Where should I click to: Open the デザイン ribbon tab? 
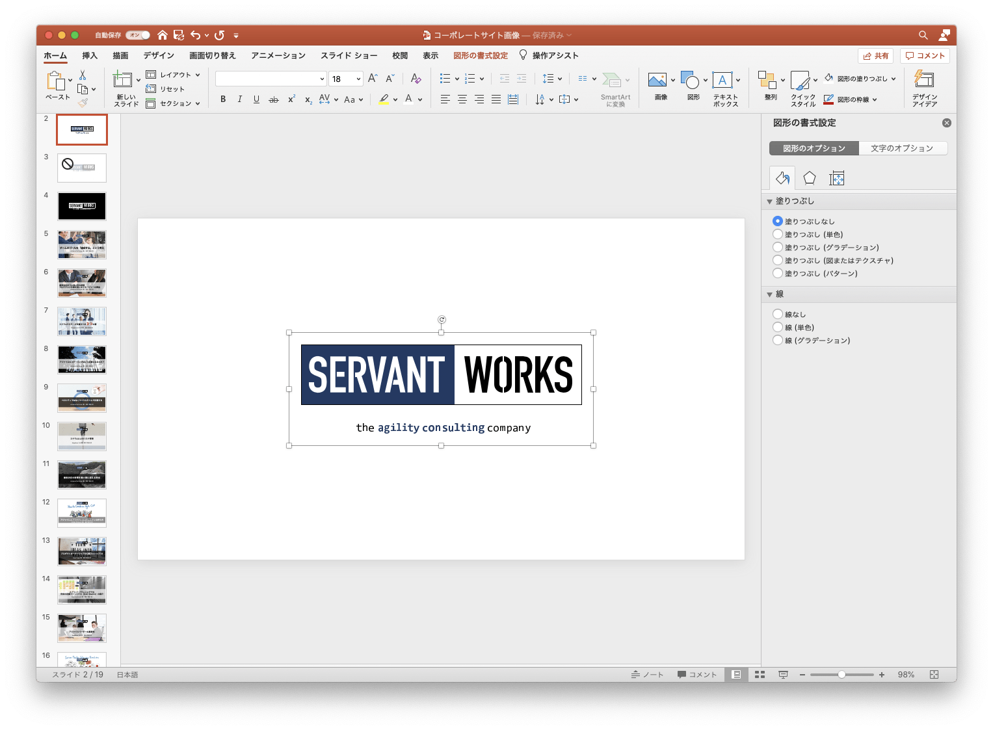coord(159,56)
